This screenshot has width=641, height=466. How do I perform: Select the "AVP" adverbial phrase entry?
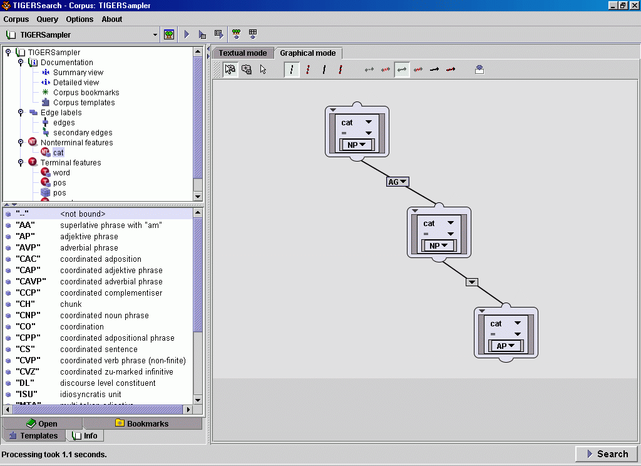98,247
